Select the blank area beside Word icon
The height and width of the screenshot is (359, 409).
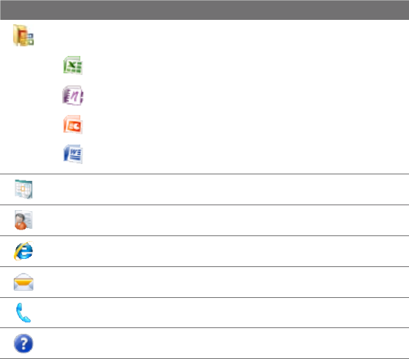[x=246, y=154]
